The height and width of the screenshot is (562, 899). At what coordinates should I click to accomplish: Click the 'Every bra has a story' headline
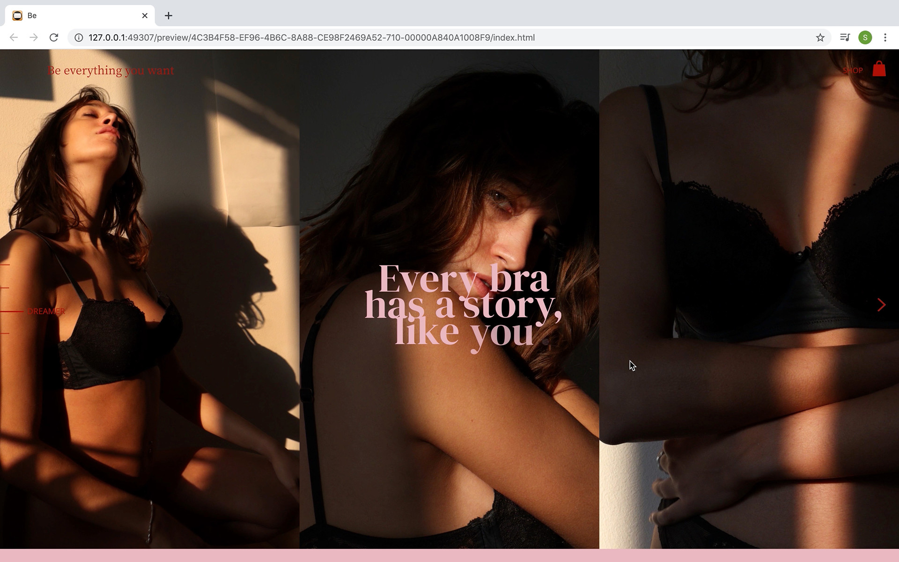[463, 305]
